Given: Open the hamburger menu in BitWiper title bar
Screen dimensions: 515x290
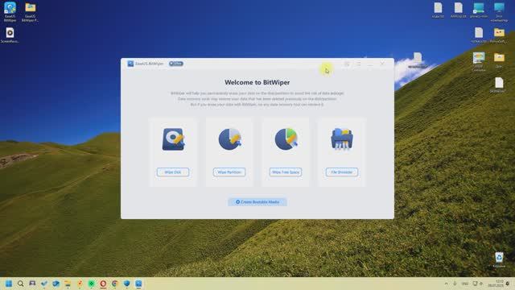Looking at the screenshot, I should (358, 64).
